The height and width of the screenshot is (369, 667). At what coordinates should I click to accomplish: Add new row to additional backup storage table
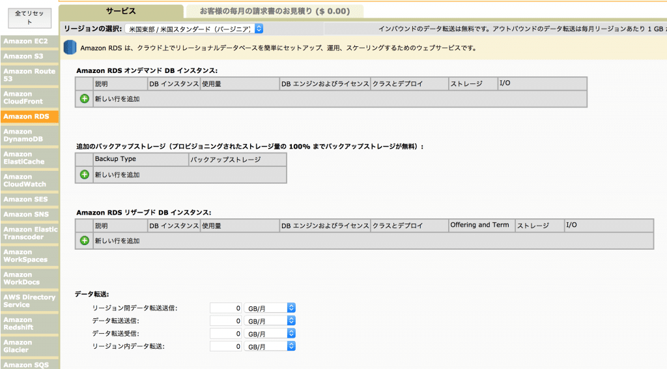pyautogui.click(x=84, y=175)
